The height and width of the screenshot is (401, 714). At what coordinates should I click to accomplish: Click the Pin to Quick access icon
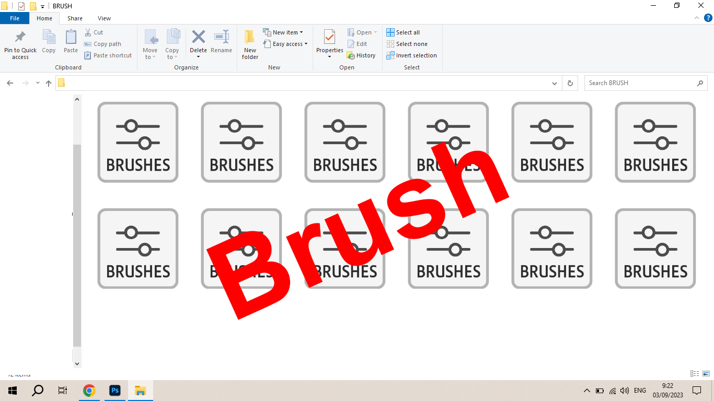(x=20, y=38)
